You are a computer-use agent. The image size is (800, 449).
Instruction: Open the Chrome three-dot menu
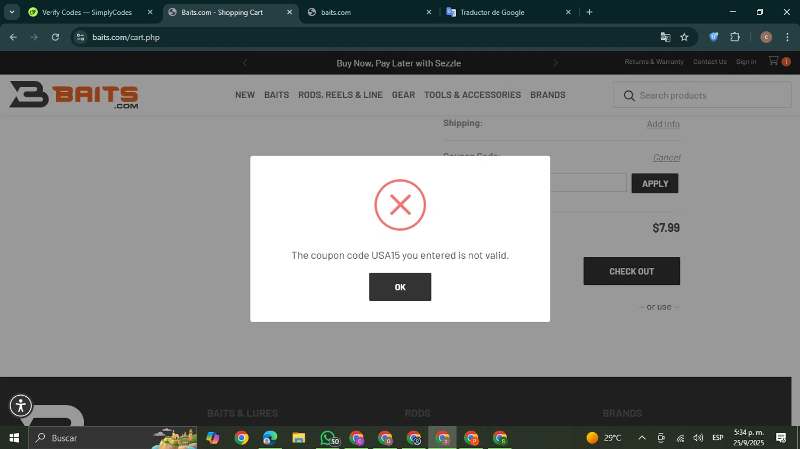tap(787, 37)
